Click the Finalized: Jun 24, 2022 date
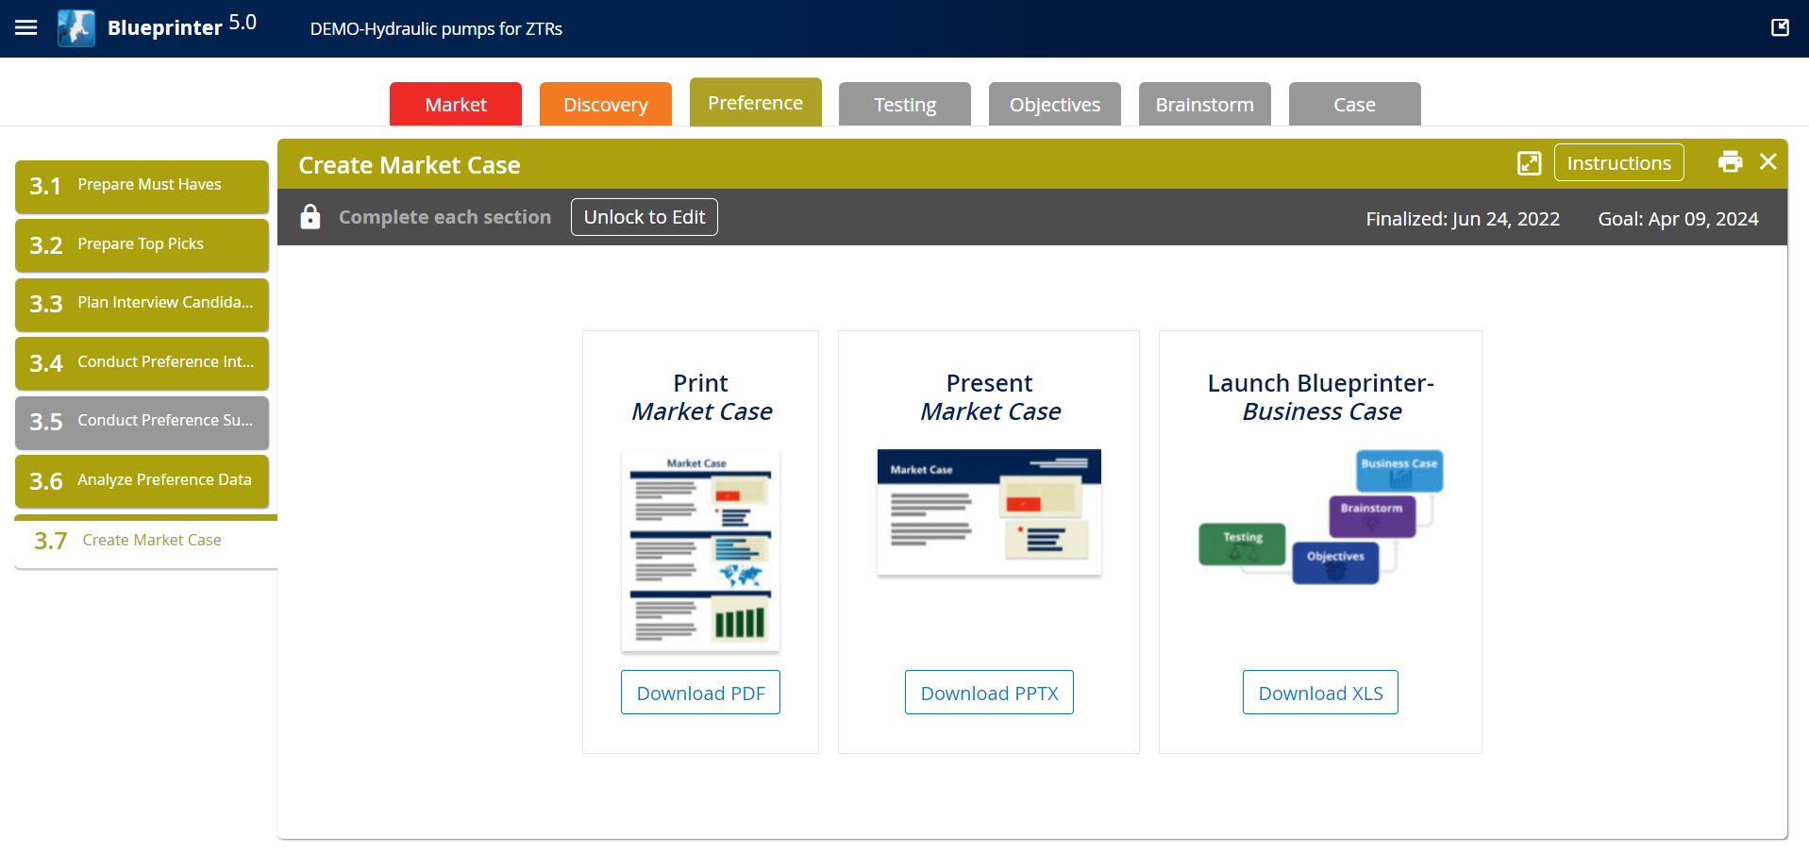This screenshot has width=1809, height=853. (x=1463, y=219)
